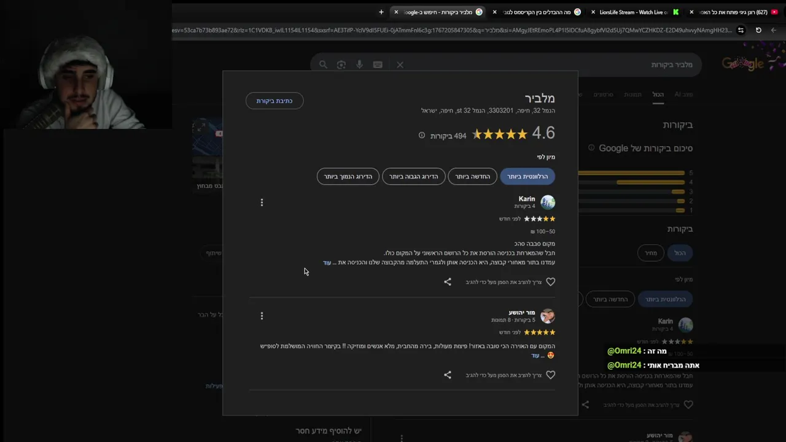Viewport: 786px width, 442px height.
Task: Open the תמונות search tab
Action: pos(632,95)
